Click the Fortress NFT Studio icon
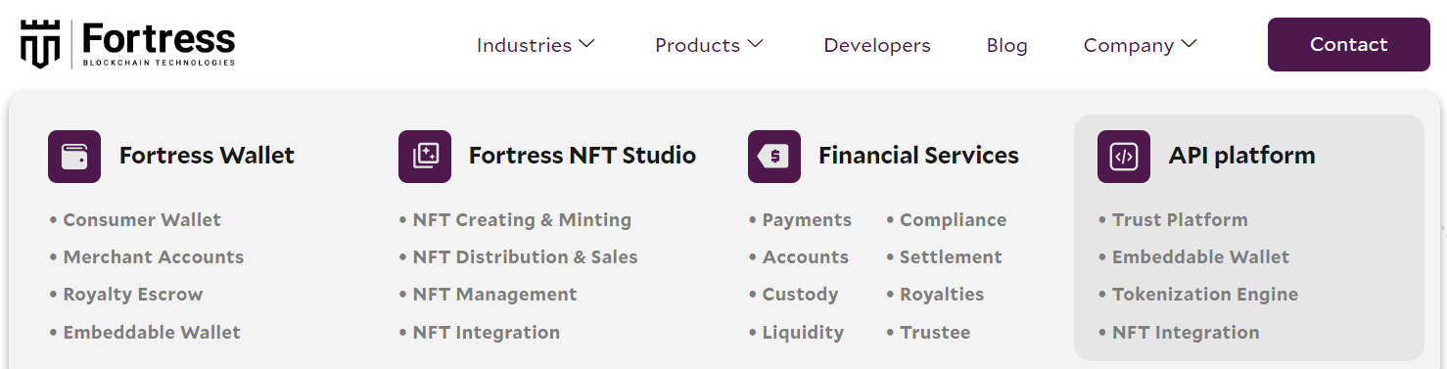This screenshot has height=369, width=1447. coord(425,157)
